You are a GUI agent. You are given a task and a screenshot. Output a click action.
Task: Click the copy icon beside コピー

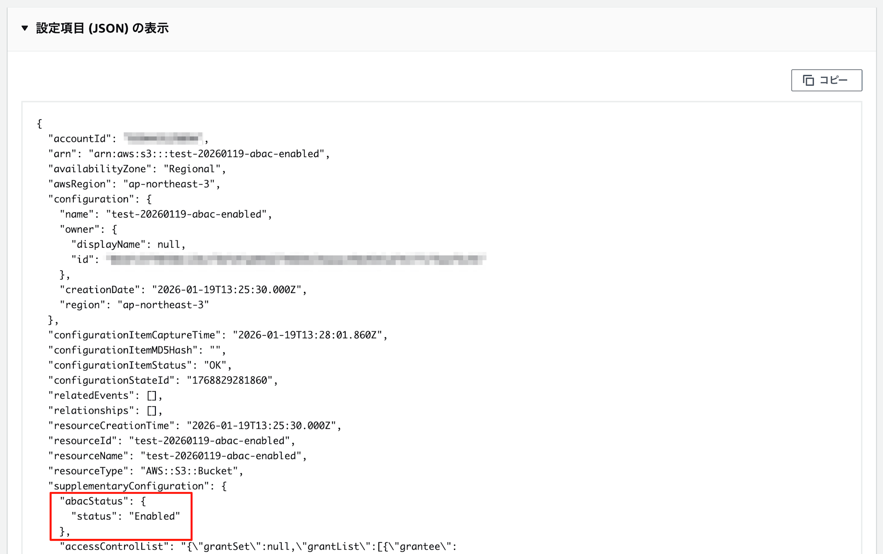click(x=808, y=80)
